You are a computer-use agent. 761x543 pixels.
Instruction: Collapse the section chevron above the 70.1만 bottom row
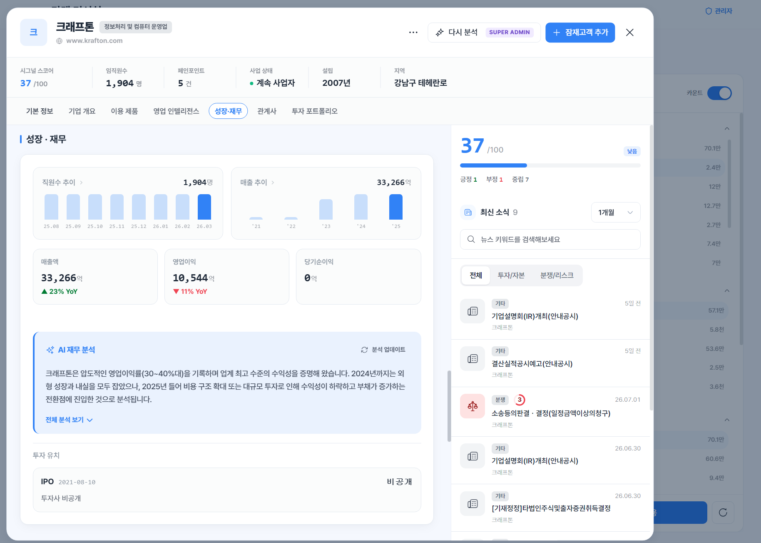tap(727, 420)
